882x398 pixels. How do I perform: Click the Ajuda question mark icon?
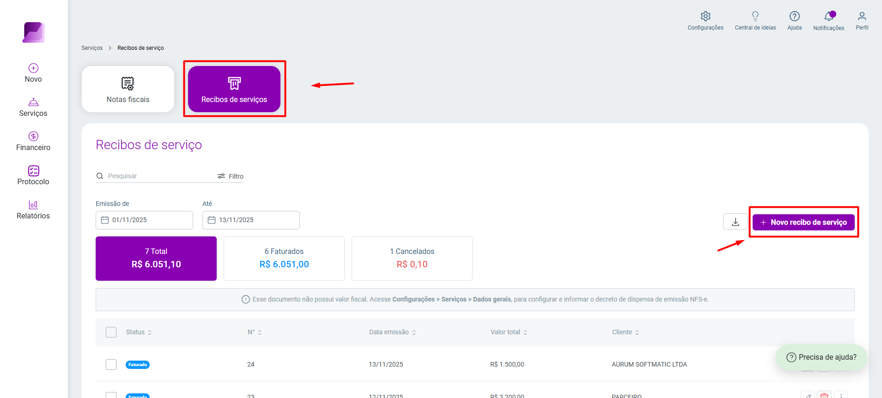pyautogui.click(x=794, y=16)
